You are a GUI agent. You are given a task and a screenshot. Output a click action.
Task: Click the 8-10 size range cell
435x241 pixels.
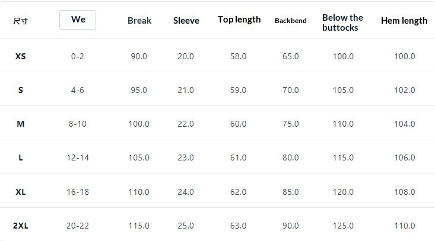point(77,124)
